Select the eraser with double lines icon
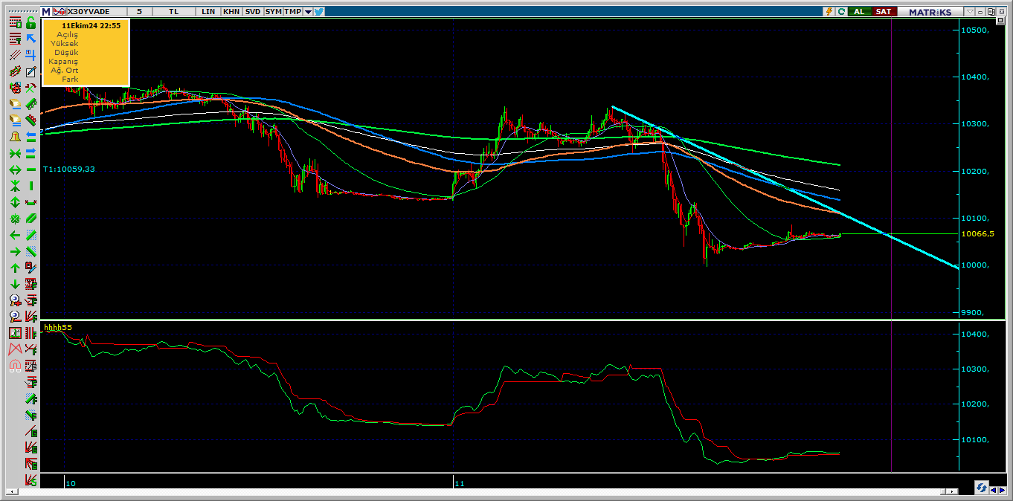The height and width of the screenshot is (501, 1013). pos(15,120)
